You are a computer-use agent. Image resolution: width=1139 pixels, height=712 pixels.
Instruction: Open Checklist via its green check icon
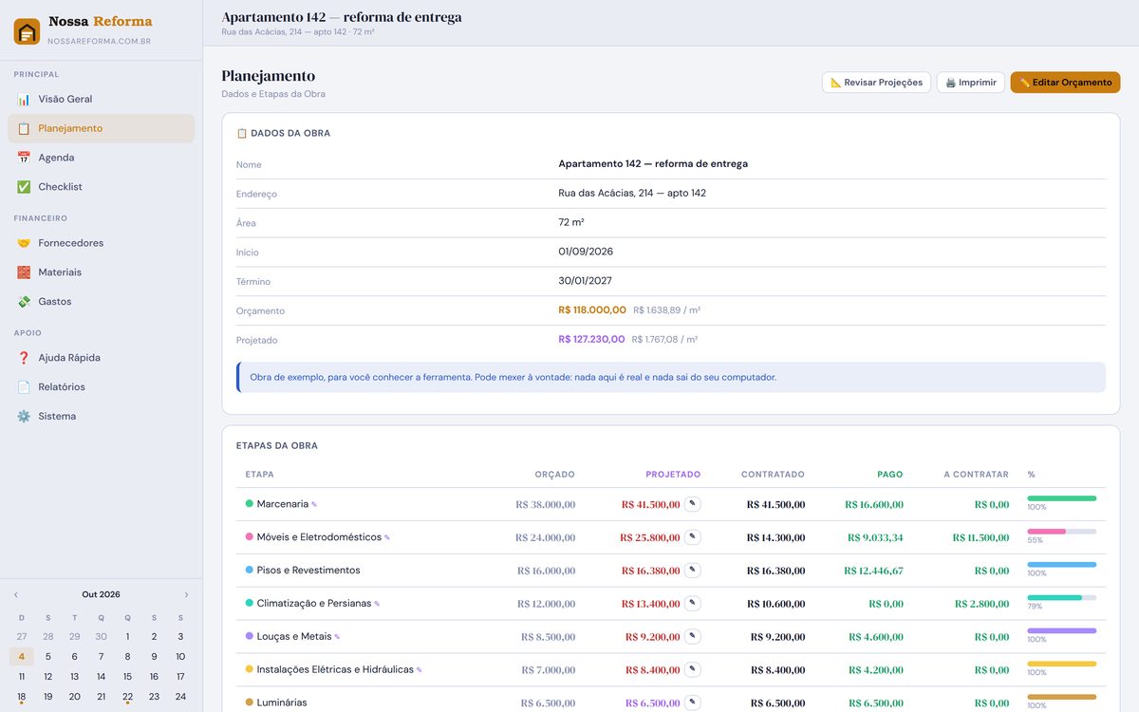[24, 187]
